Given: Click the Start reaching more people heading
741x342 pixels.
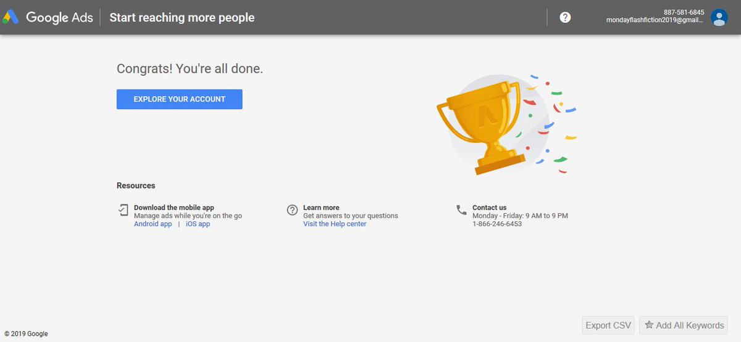Looking at the screenshot, I should 182,17.
